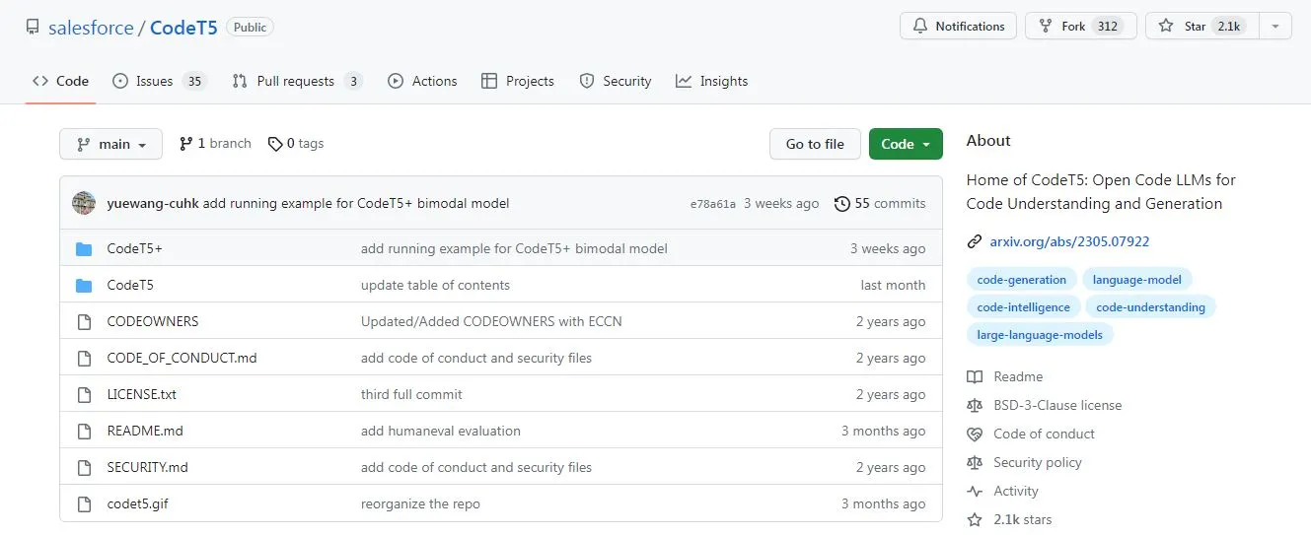Open the Projects tab
The width and height of the screenshot is (1311, 535).
[x=518, y=81]
